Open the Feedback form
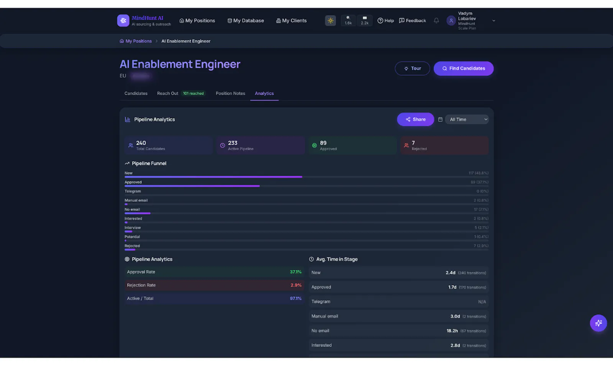613x366 pixels. [x=412, y=21]
